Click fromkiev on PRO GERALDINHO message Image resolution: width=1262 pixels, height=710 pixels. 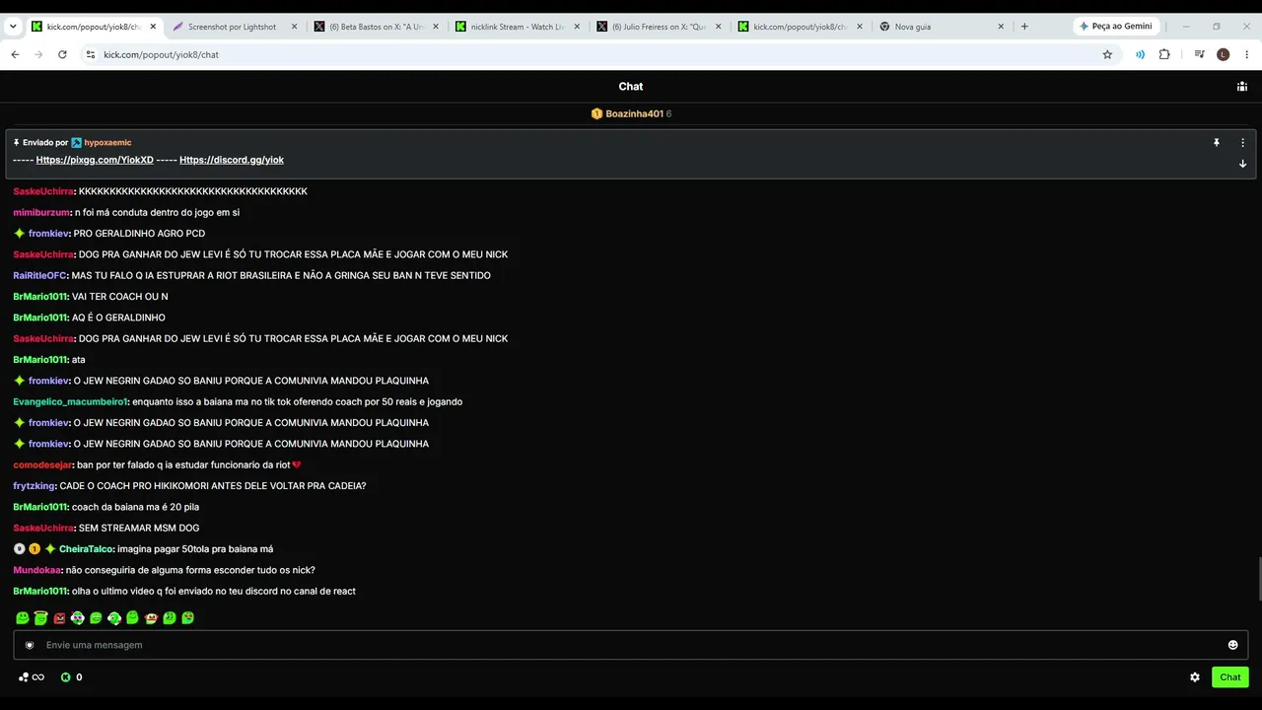point(48,234)
